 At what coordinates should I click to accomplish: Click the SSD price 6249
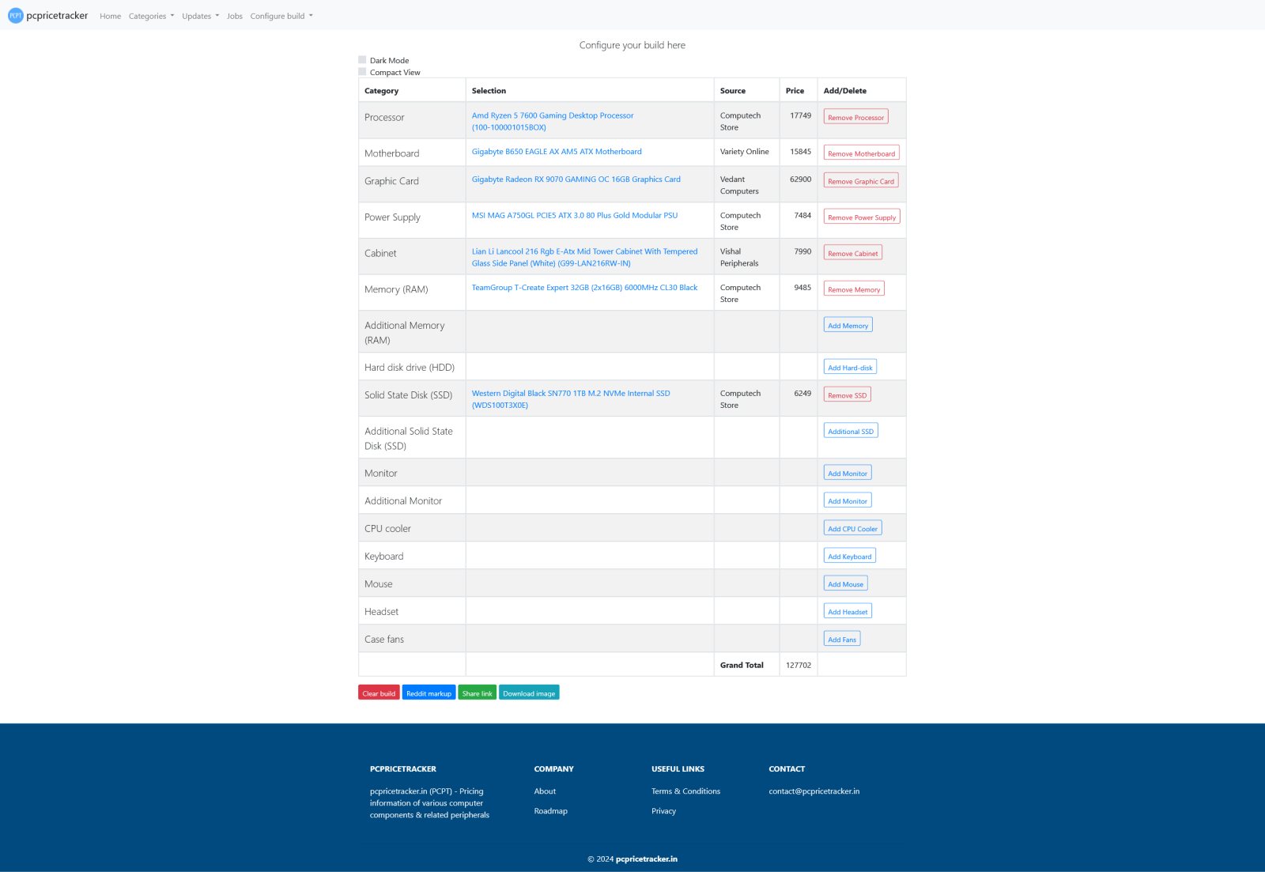pos(802,393)
